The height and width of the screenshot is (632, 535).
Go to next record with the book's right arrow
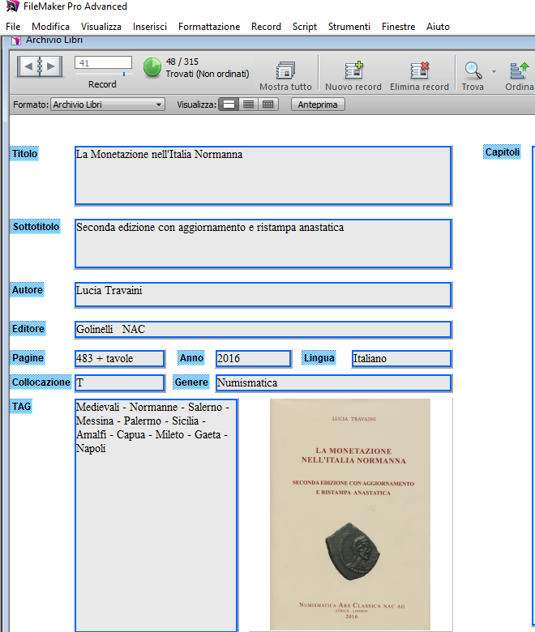point(51,66)
